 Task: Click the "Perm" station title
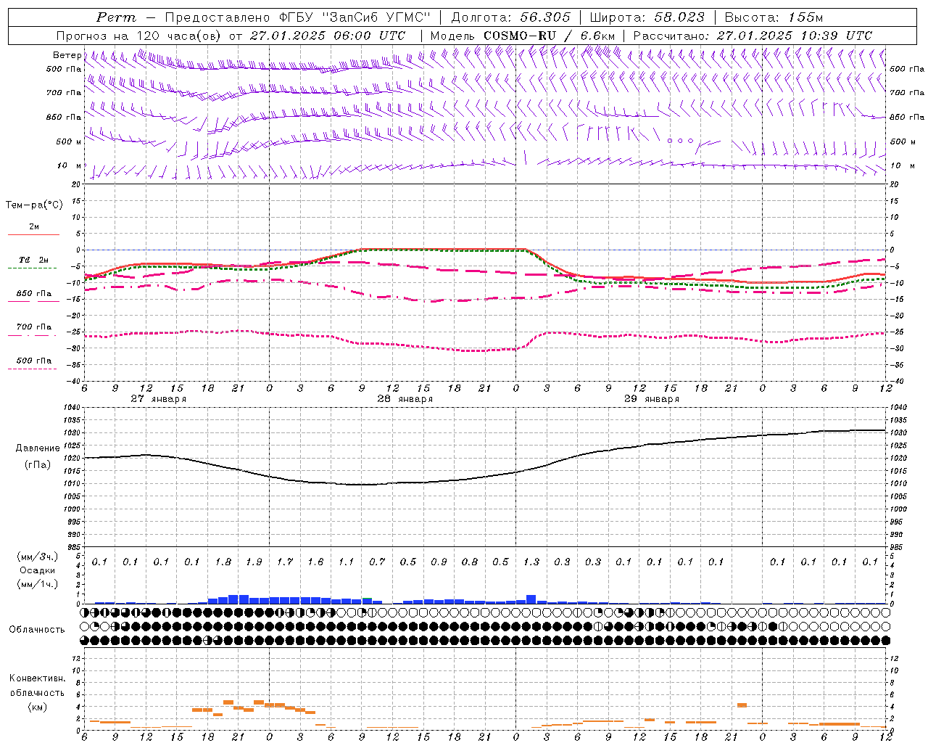(116, 17)
